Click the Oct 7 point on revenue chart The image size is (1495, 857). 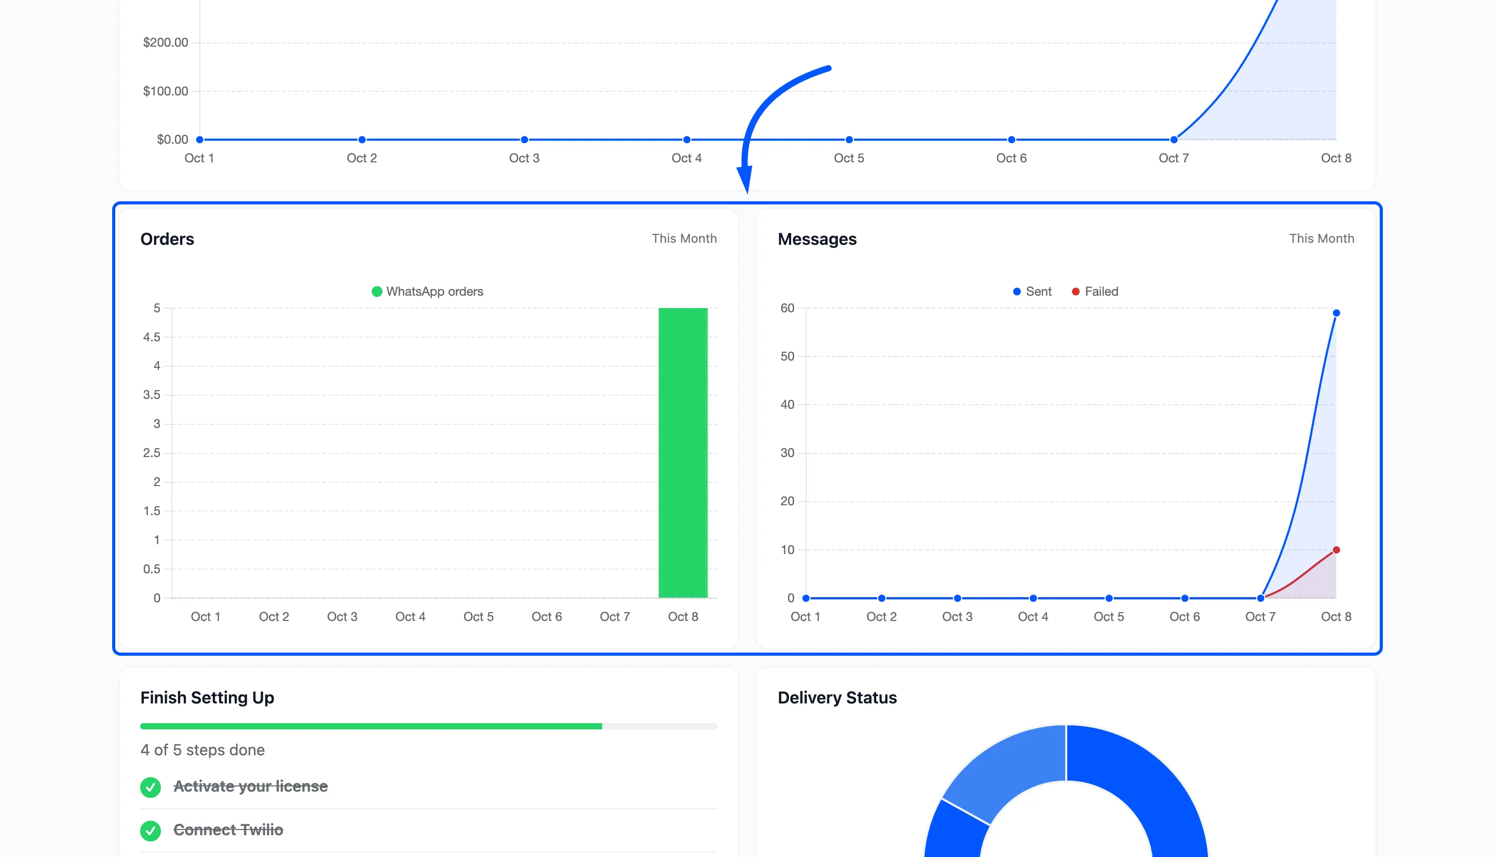(x=1174, y=140)
